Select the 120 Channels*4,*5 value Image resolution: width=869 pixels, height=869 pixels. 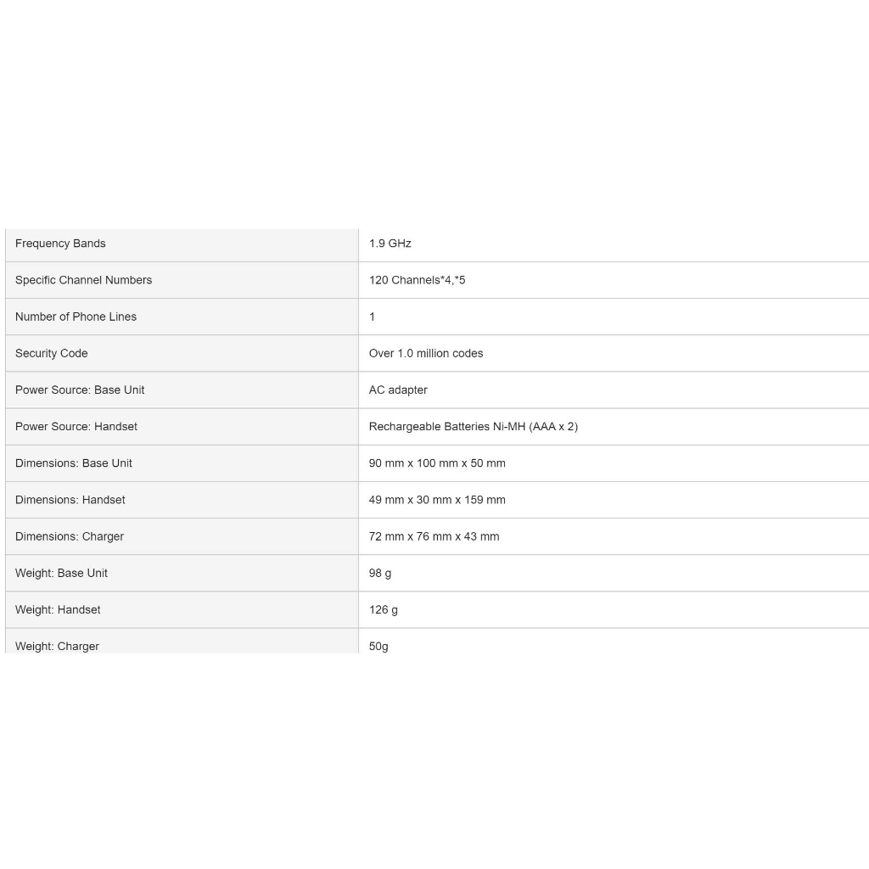(x=417, y=280)
